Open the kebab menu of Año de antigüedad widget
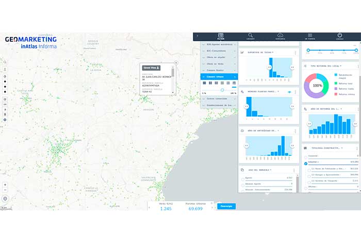The height and width of the screenshot is (243, 361). pyautogui.click(x=295, y=131)
